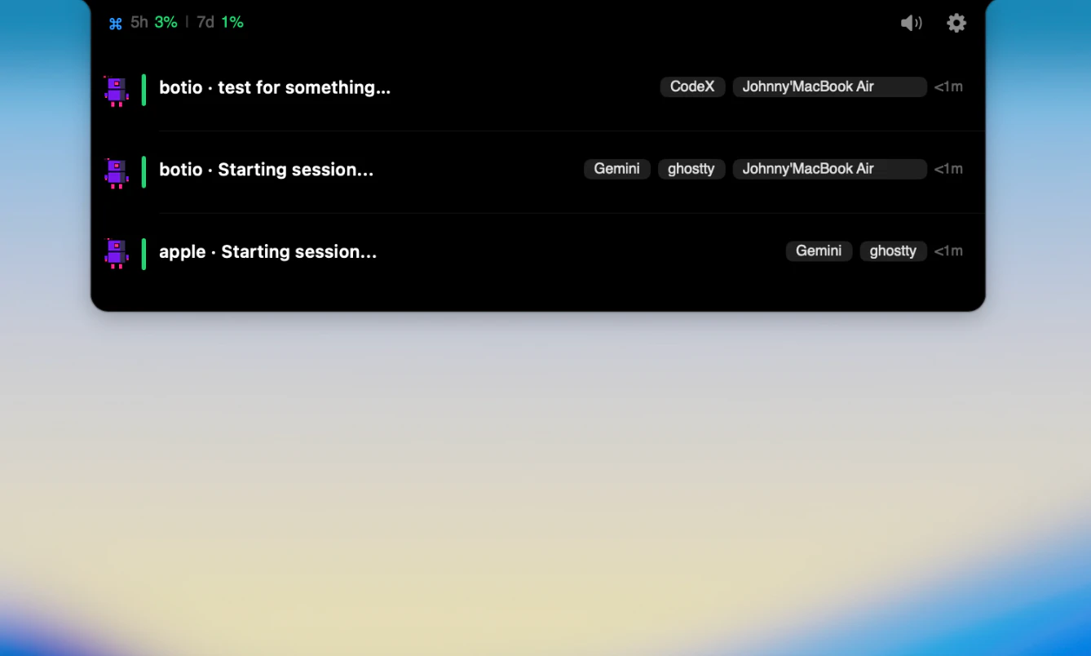Select the ghostty tag in apple session row
The height and width of the screenshot is (656, 1091).
(x=893, y=251)
